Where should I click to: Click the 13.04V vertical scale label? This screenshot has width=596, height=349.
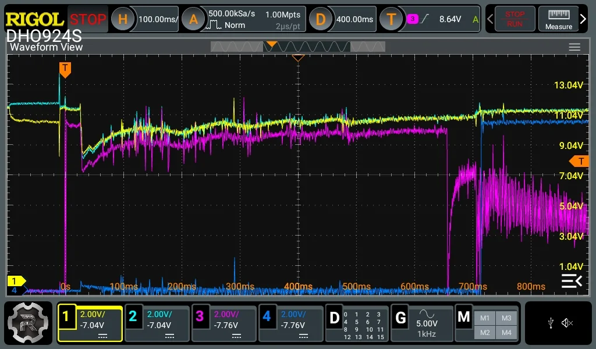coord(568,85)
